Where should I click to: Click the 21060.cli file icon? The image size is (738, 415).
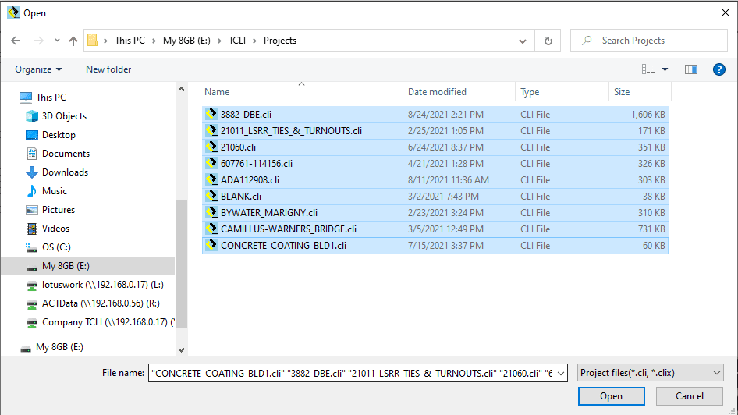(x=211, y=147)
